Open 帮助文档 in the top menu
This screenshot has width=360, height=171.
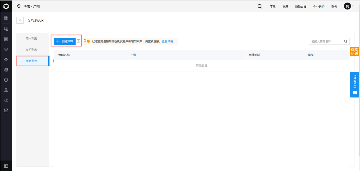point(301,7)
